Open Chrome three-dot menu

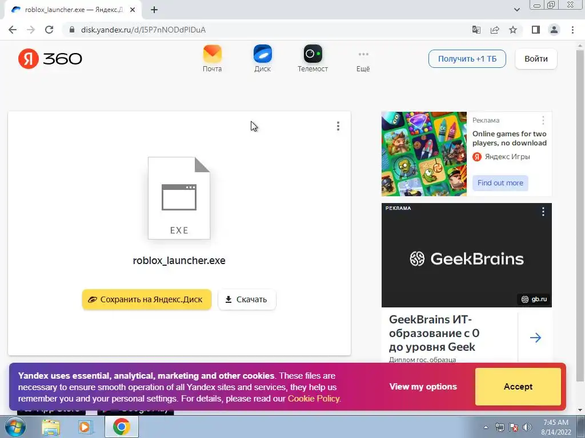572,30
